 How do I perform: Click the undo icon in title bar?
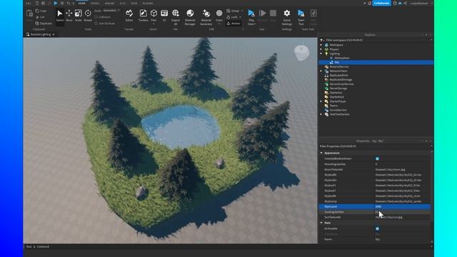click(x=69, y=3)
